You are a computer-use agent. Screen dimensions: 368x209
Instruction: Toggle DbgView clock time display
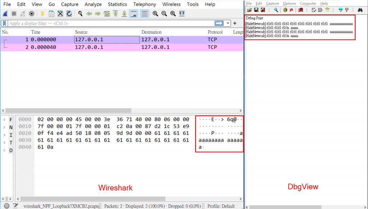point(327,10)
